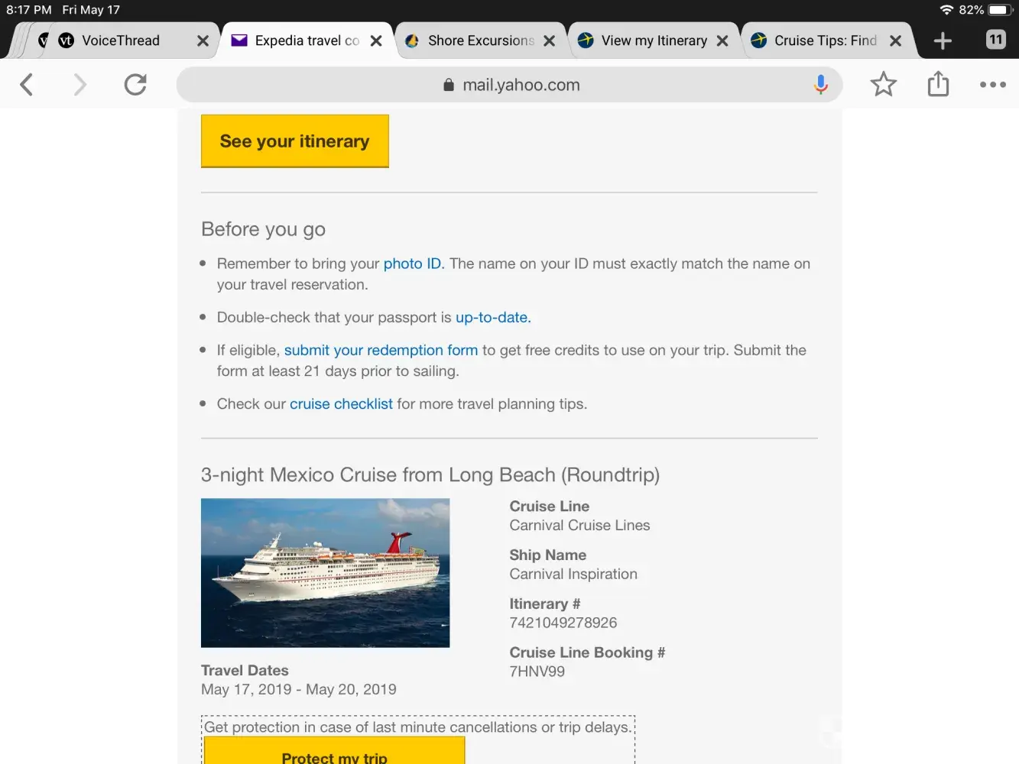The width and height of the screenshot is (1019, 764).
Task: Open the three-dot browser menu
Action: click(x=992, y=84)
